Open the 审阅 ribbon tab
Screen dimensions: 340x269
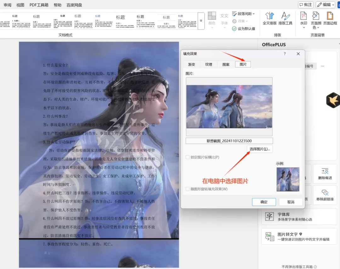(x=7, y=5)
